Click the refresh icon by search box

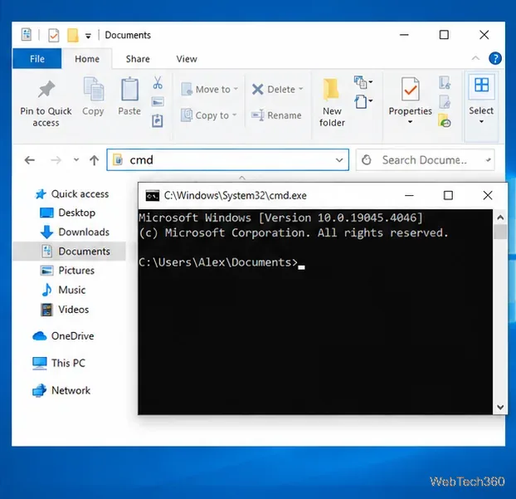pyautogui.click(x=367, y=160)
